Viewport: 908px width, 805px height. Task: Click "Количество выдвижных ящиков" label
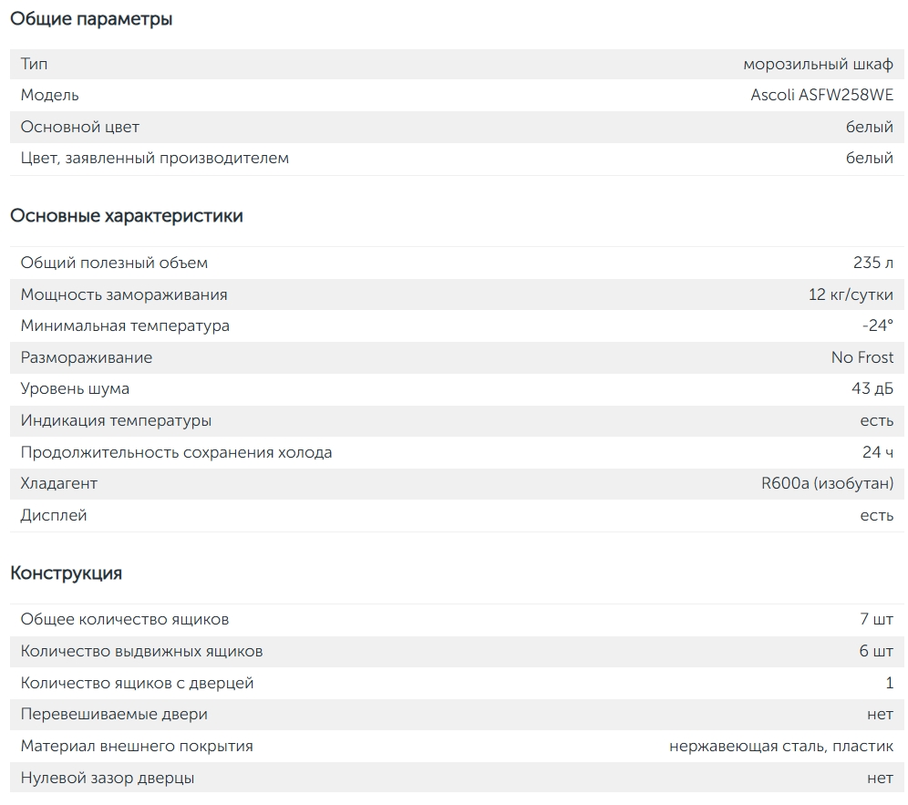tap(141, 651)
